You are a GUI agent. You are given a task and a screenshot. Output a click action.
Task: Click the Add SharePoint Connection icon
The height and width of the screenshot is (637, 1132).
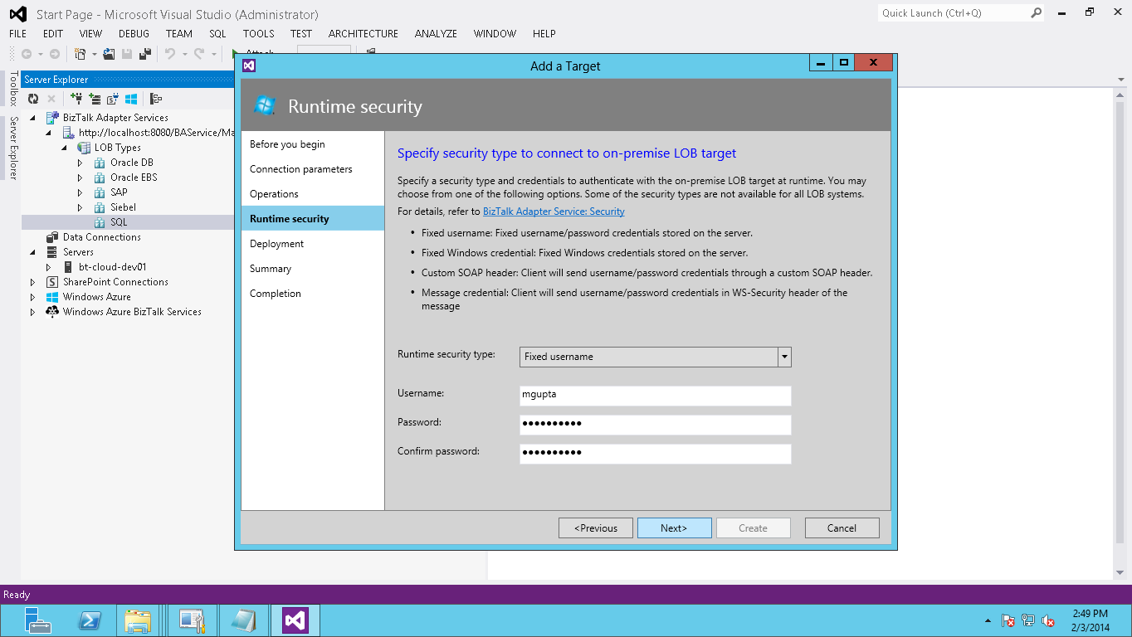tap(113, 99)
